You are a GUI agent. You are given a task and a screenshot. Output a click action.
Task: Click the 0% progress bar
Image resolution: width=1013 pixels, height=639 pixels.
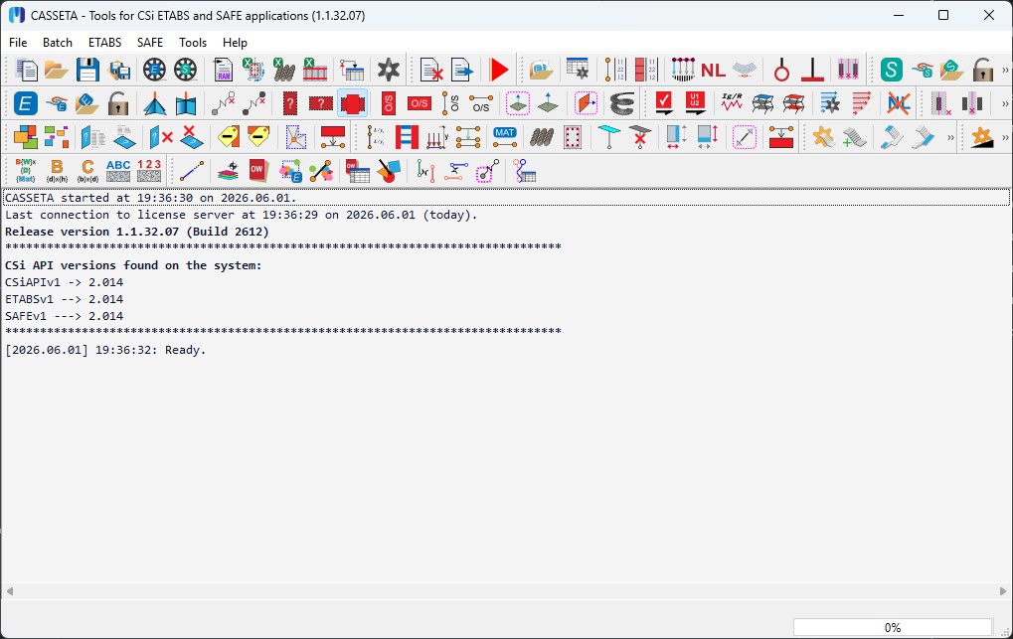point(892,627)
